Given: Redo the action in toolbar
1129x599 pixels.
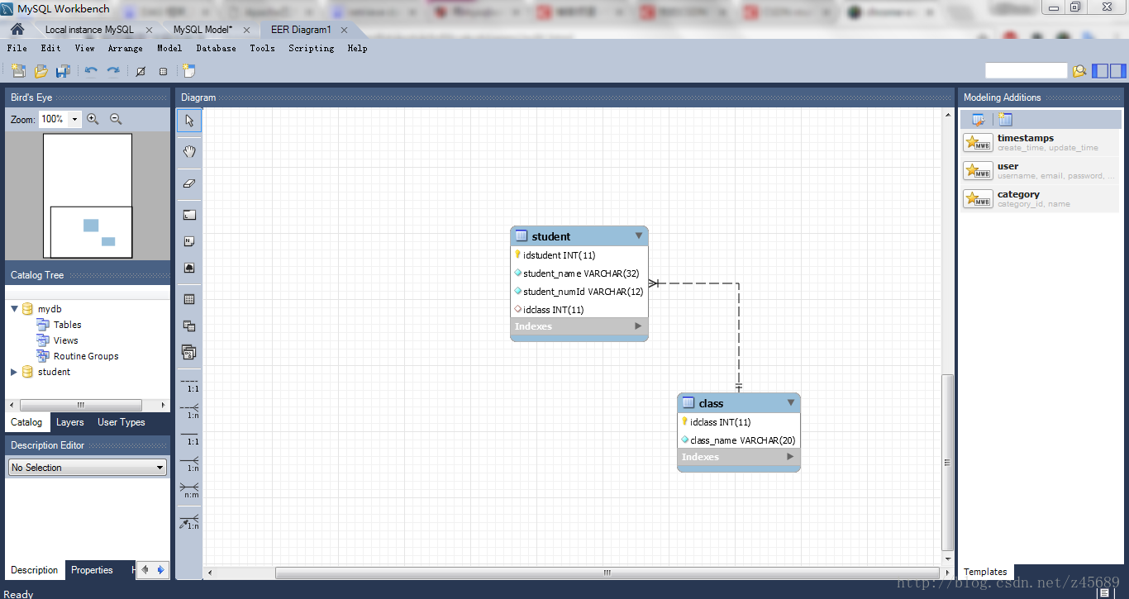Looking at the screenshot, I should [113, 71].
